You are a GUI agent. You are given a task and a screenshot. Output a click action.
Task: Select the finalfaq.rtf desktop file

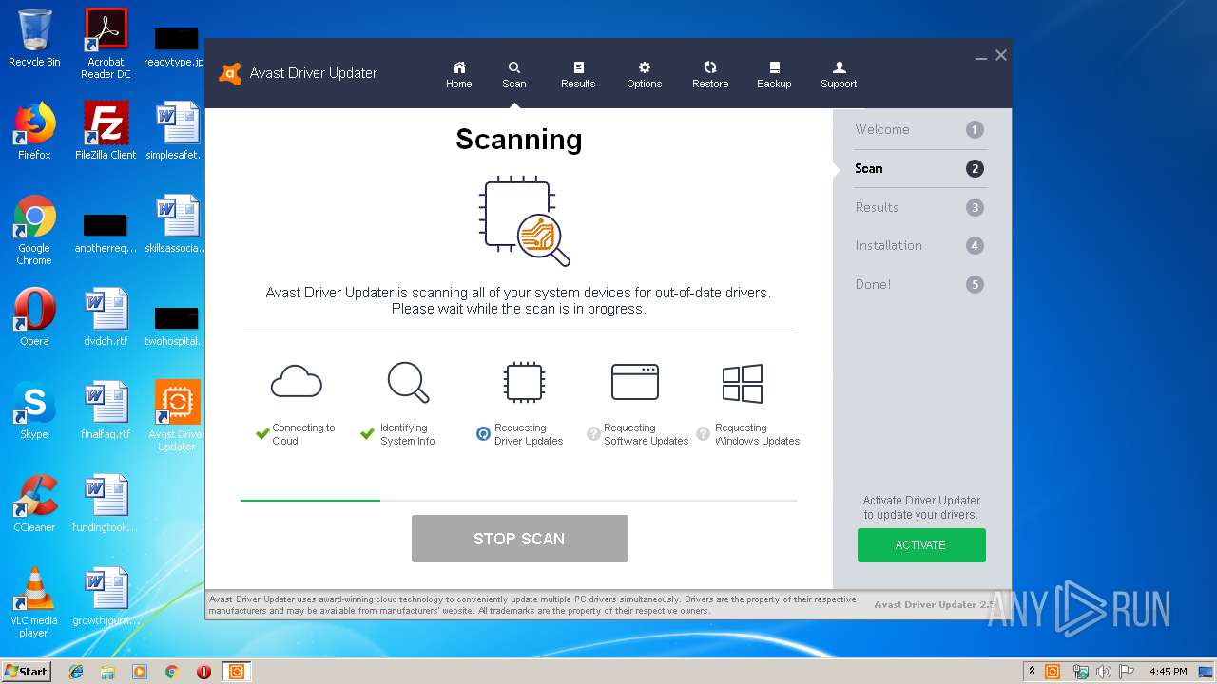pos(106,410)
